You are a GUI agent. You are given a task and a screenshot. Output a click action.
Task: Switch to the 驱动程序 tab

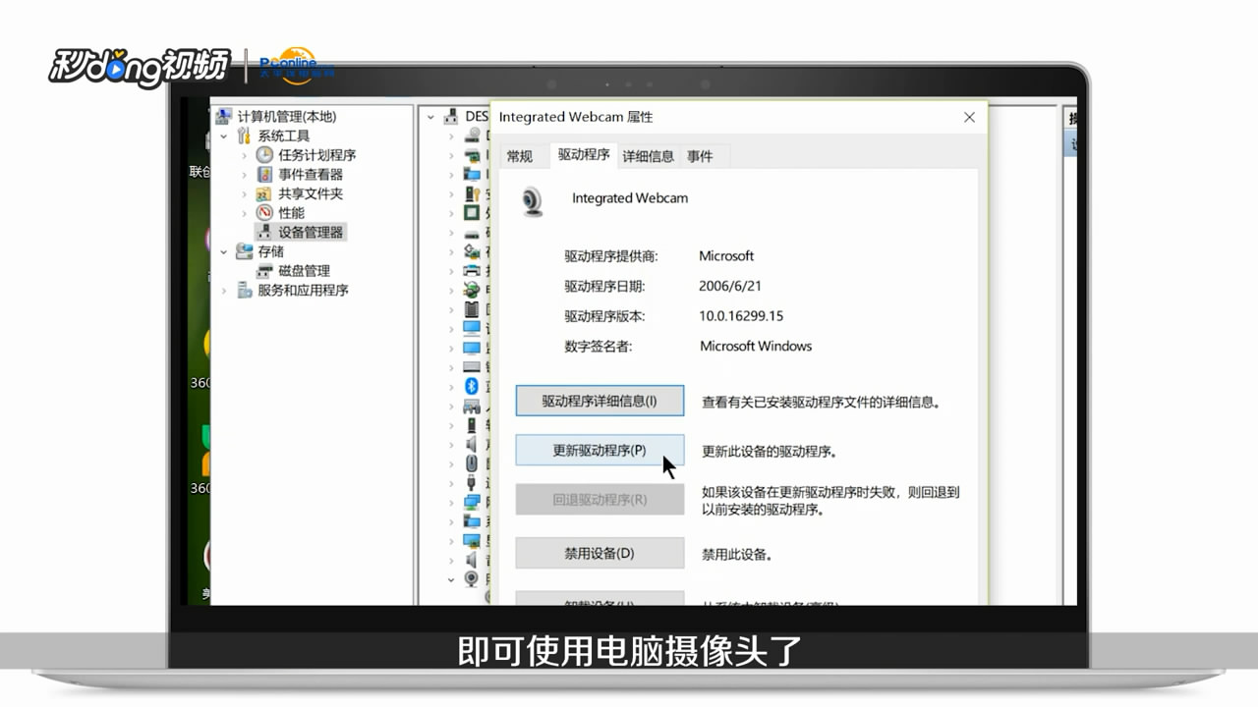point(584,154)
